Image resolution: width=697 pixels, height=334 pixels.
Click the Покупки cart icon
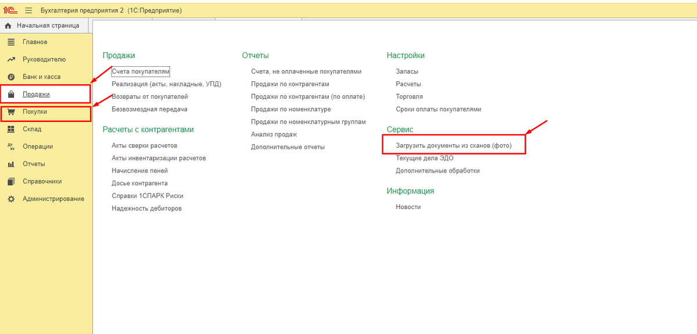click(10, 112)
